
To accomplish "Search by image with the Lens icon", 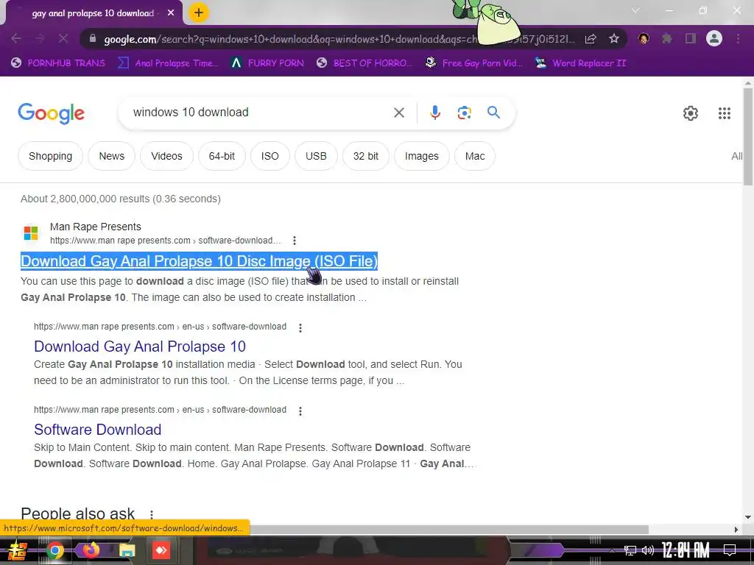I will [x=464, y=113].
